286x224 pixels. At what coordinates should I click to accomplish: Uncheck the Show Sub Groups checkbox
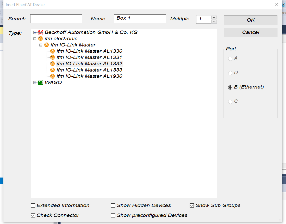[x=192, y=205]
